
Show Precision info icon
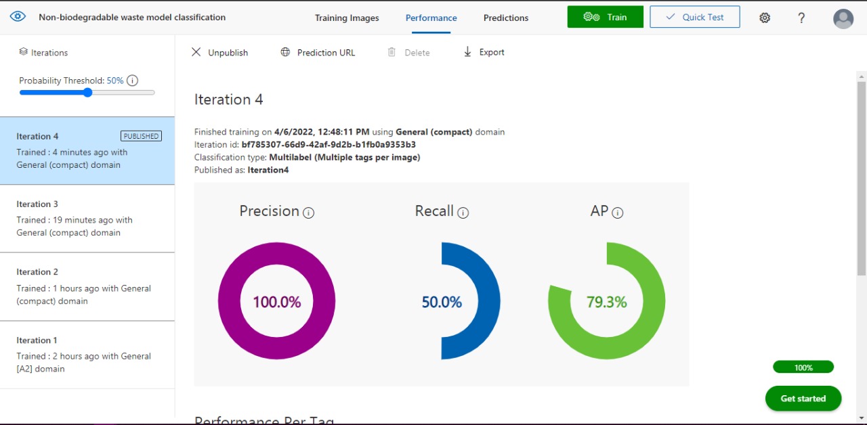click(309, 212)
